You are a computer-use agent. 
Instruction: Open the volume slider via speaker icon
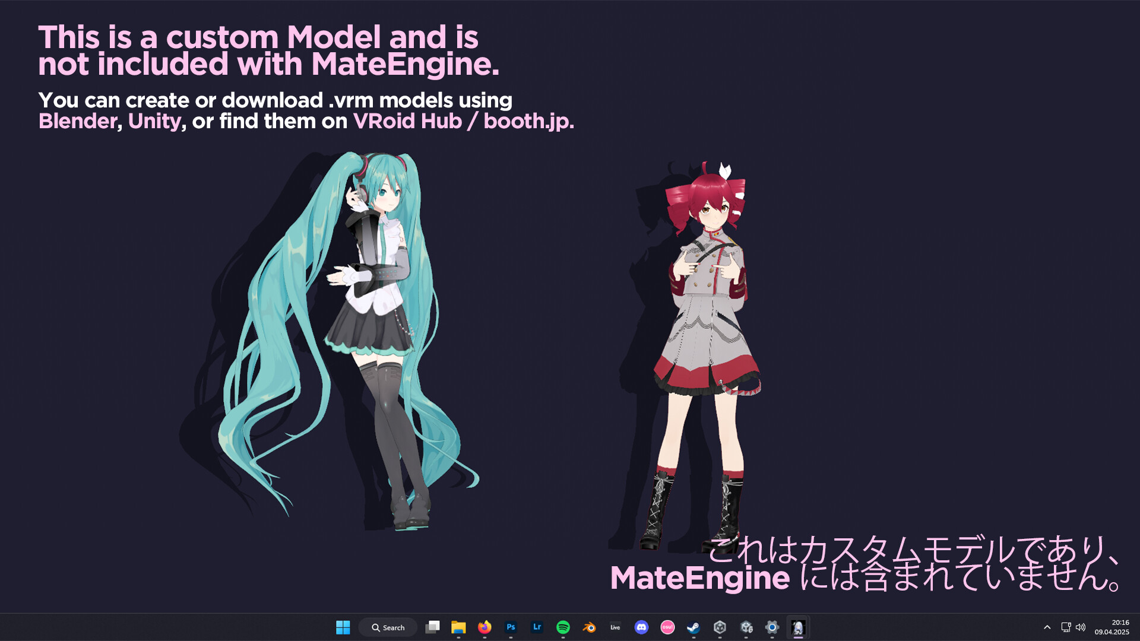[1079, 626]
